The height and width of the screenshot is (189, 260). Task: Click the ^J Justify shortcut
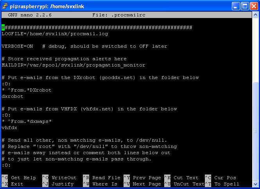pos(58,184)
